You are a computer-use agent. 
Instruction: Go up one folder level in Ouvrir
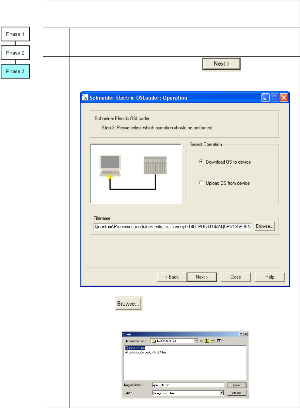pos(207,341)
